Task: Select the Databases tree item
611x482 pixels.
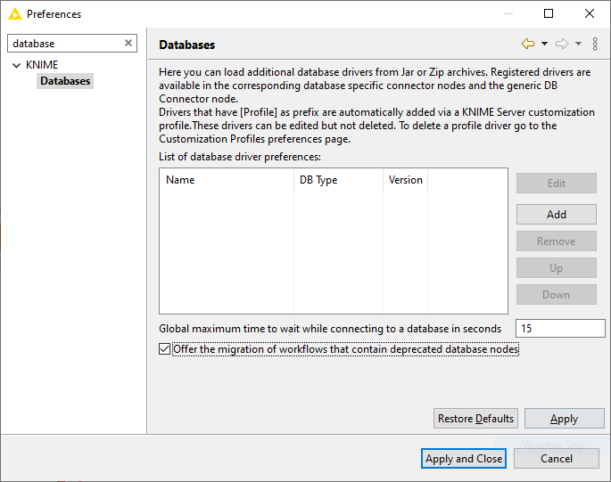Action: click(x=65, y=81)
